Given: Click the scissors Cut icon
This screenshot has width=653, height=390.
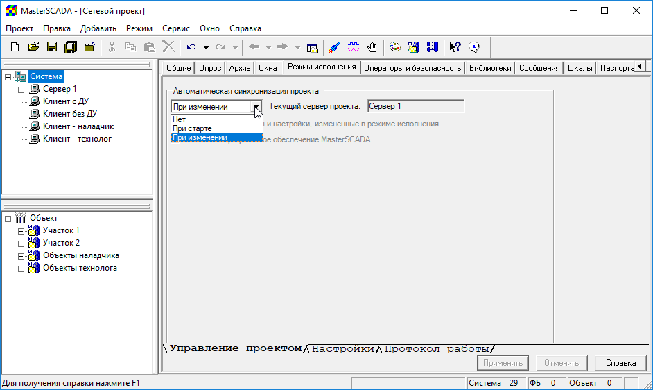Looking at the screenshot, I should [112, 47].
